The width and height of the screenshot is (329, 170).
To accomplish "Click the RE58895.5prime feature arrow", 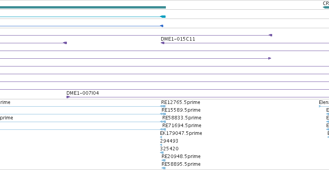I will coord(164,168).
